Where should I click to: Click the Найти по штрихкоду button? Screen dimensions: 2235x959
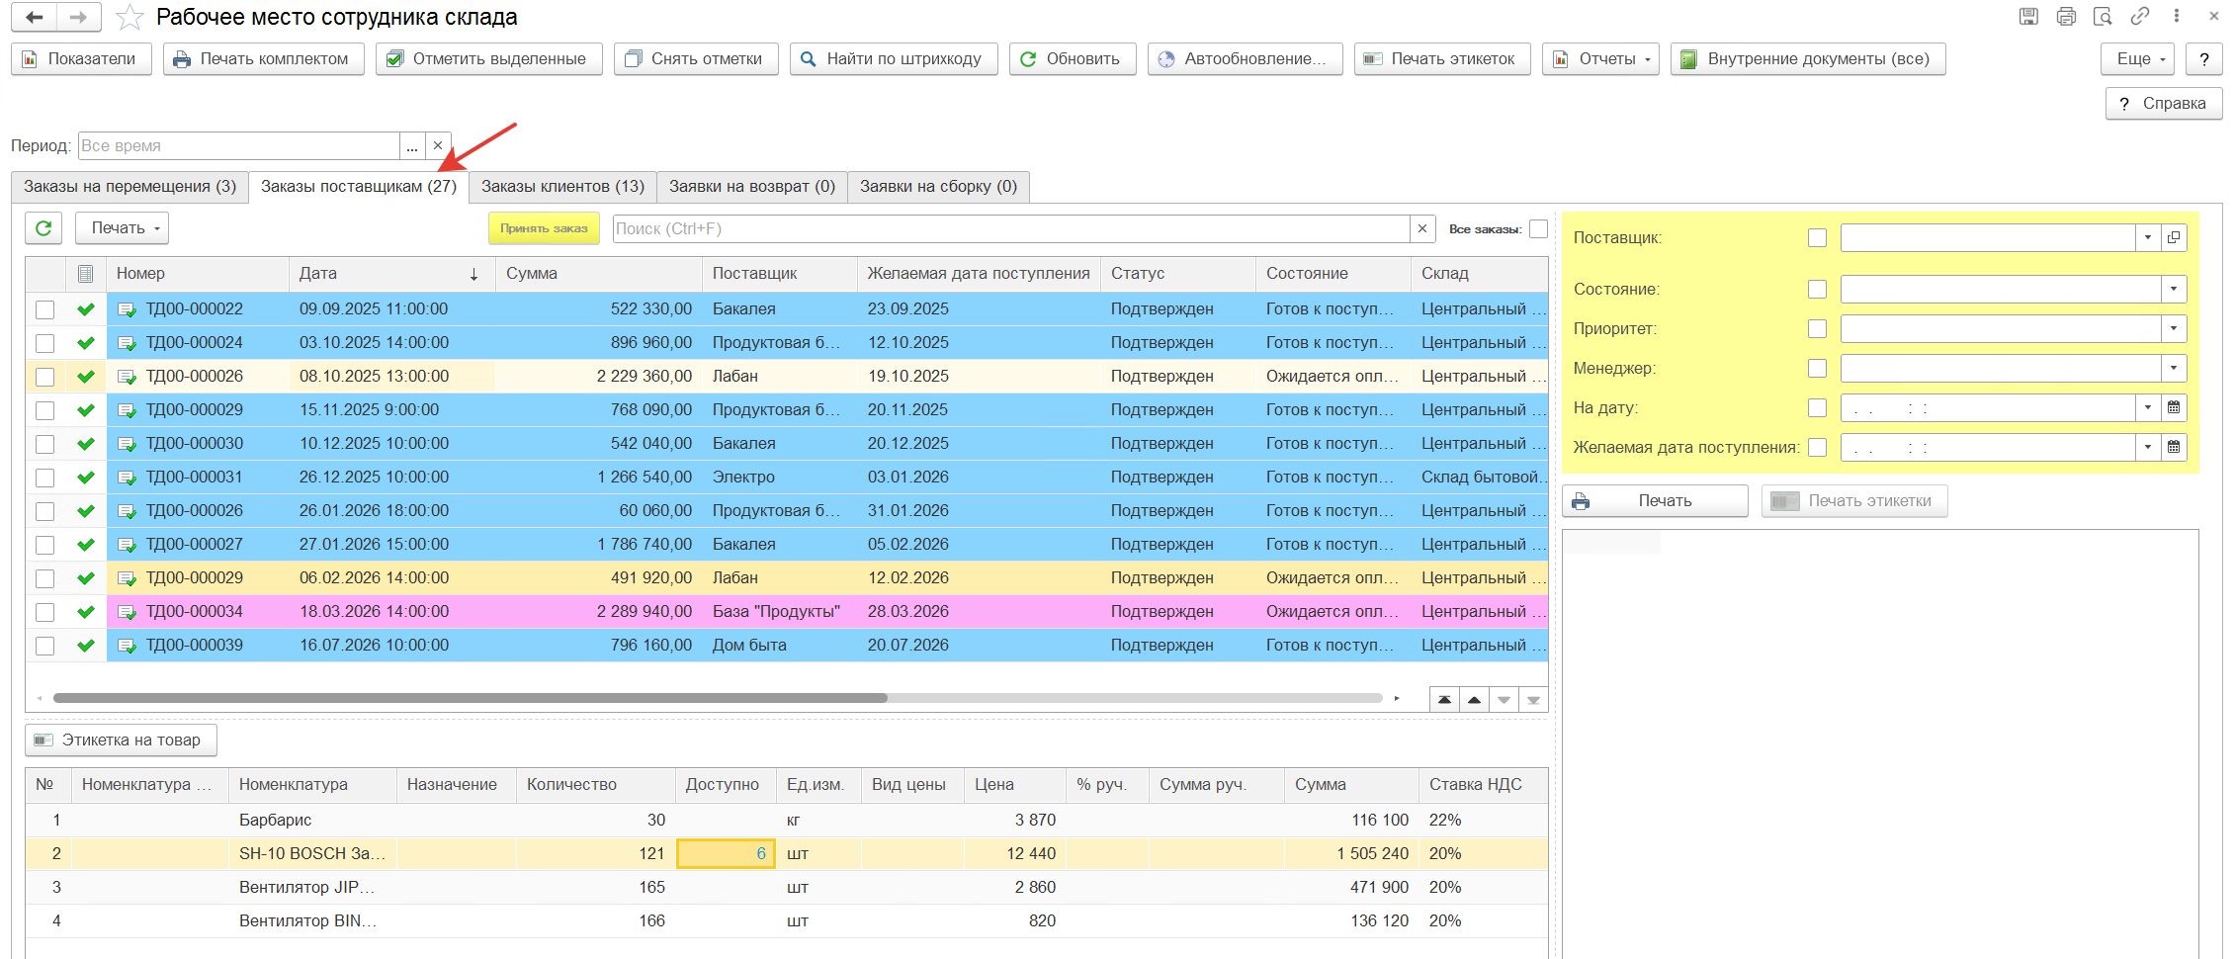(x=894, y=59)
